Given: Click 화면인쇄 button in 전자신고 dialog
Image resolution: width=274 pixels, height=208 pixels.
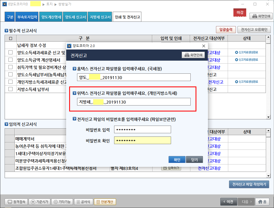Looking at the screenshot, I should point(193,55).
